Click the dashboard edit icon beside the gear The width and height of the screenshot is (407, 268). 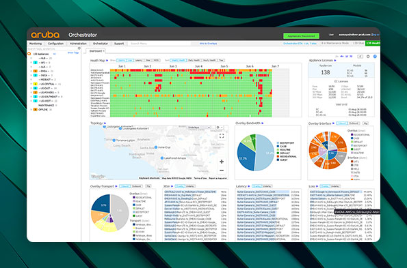(360, 56)
